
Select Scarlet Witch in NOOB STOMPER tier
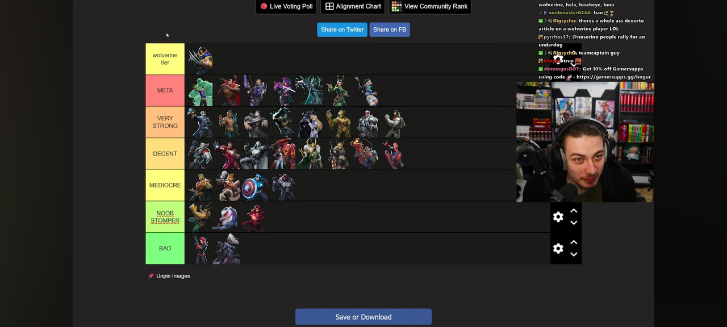point(253,217)
